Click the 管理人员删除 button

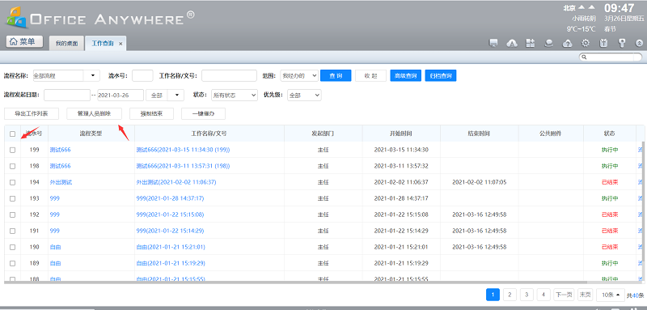tap(94, 113)
